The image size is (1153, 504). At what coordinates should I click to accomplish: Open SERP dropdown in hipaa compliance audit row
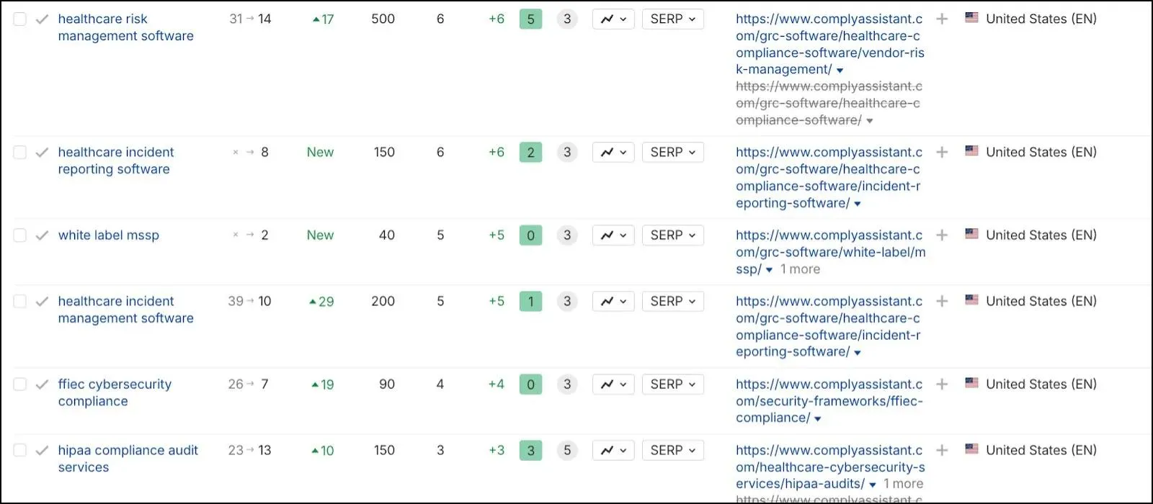673,451
